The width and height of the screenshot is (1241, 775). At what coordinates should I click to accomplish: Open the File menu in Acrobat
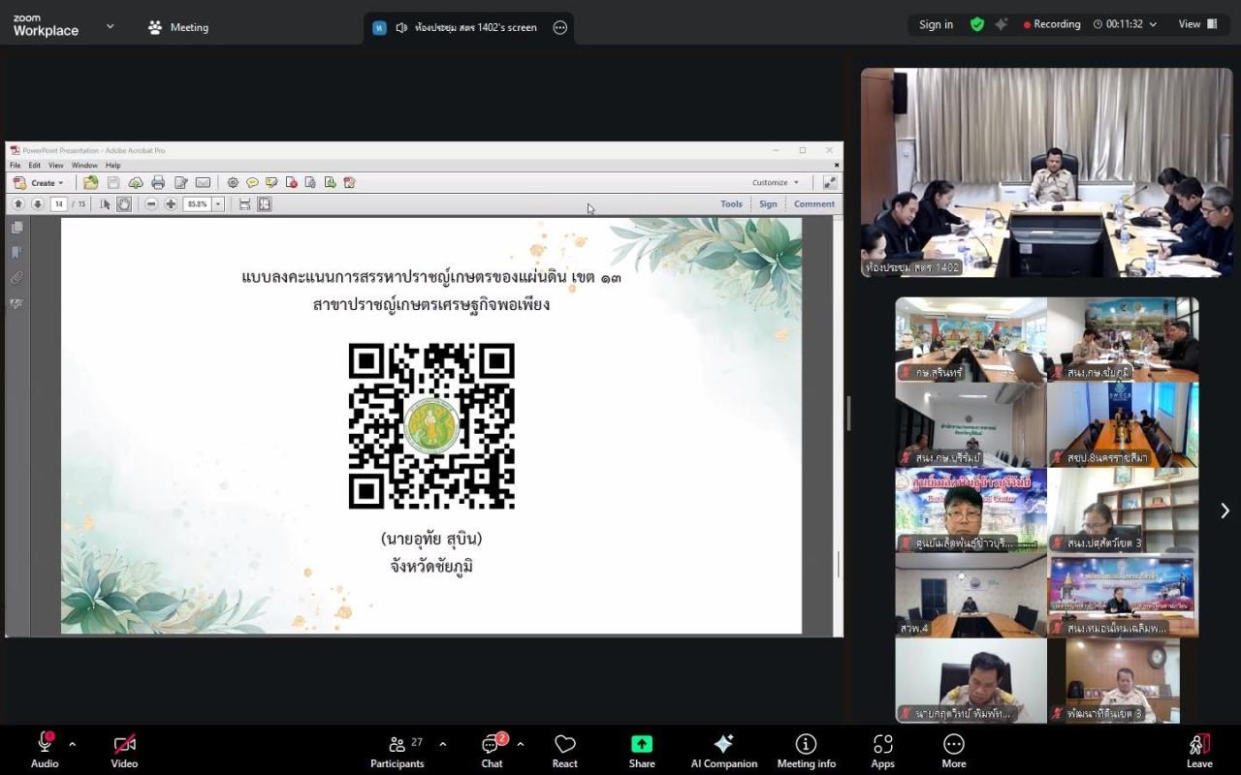pyautogui.click(x=16, y=166)
